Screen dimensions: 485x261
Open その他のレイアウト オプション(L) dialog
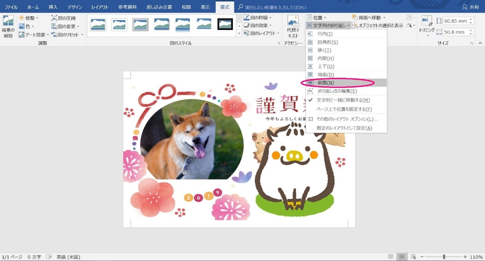347,119
